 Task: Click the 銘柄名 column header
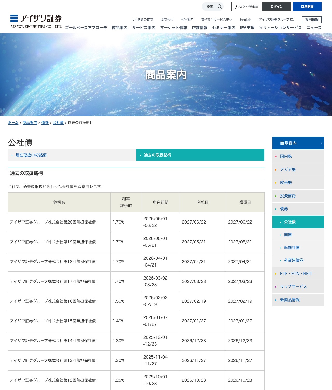[59, 202]
